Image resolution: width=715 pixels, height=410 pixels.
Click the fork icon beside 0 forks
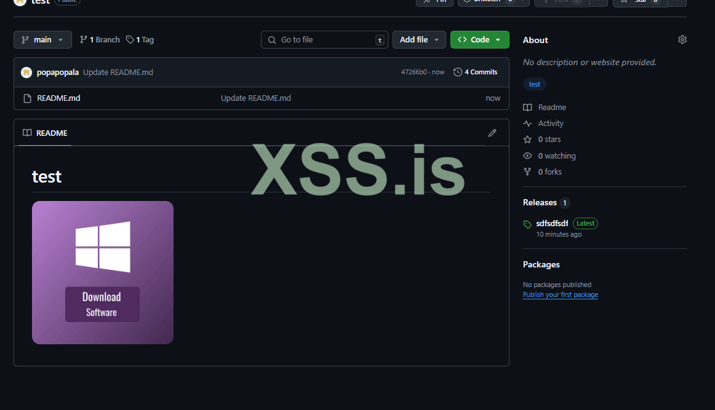(x=527, y=171)
